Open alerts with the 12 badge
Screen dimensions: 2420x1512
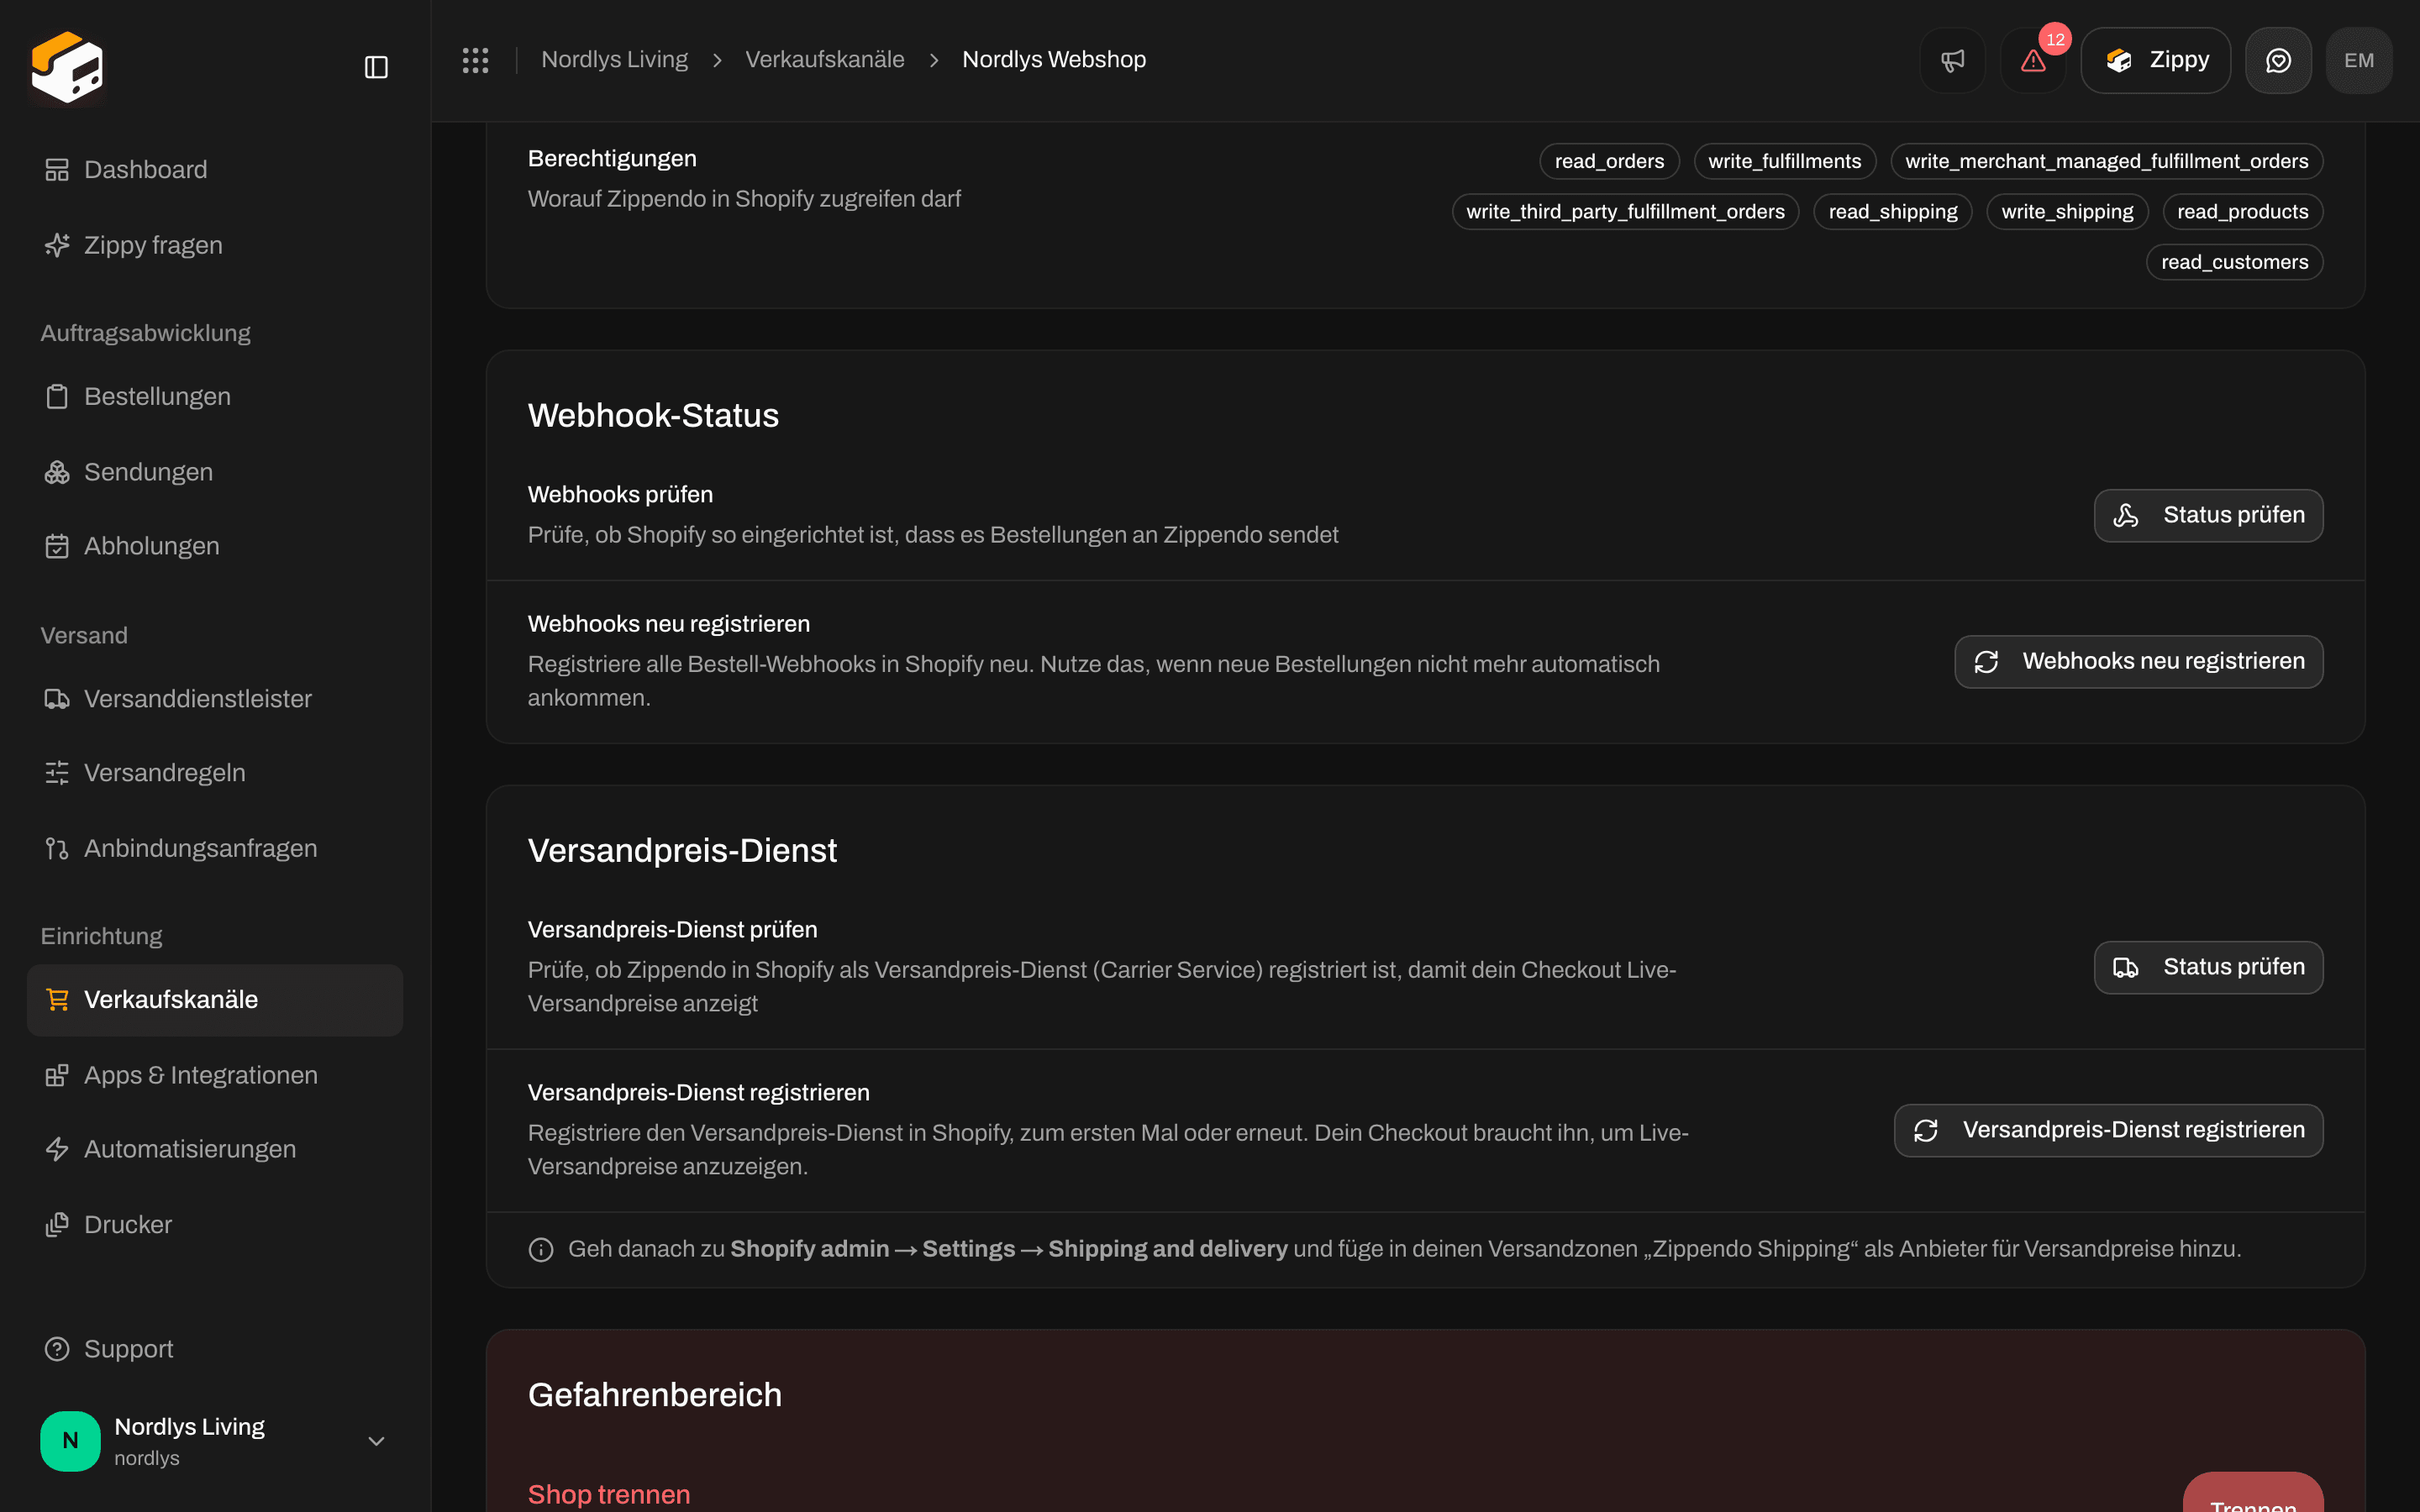pyautogui.click(x=2033, y=60)
